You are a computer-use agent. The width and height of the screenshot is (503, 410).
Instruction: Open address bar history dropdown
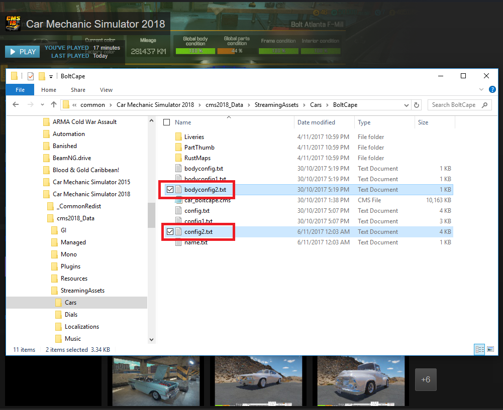[x=406, y=105]
